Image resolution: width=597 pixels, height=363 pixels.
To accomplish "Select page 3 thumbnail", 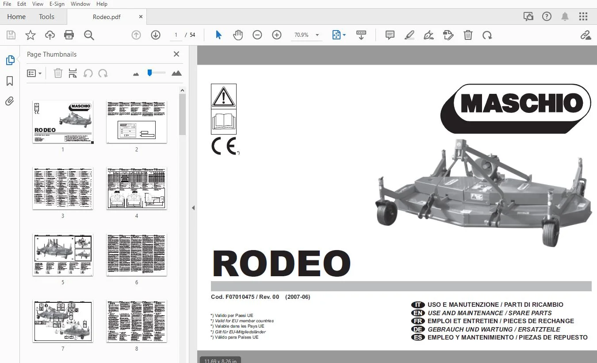I will [63, 188].
